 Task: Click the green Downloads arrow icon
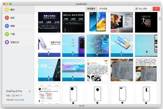click(7, 34)
